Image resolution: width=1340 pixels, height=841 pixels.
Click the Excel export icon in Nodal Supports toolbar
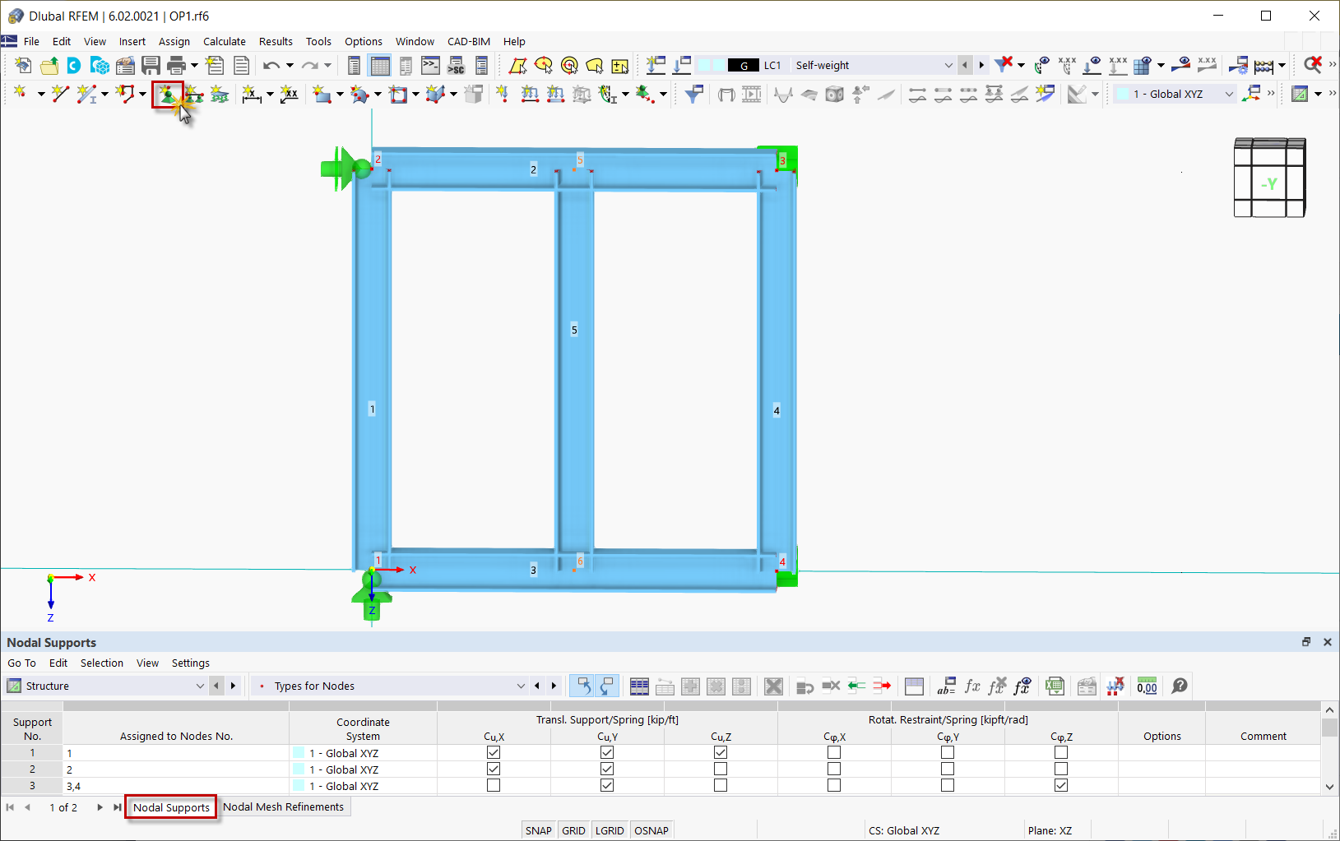point(1055,686)
